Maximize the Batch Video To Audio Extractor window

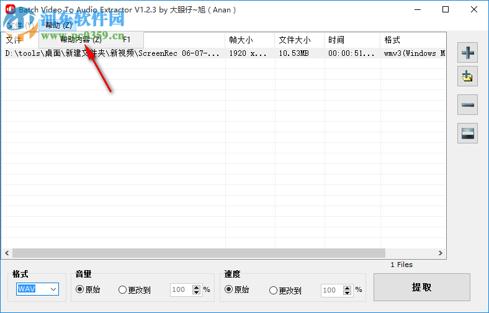446,10
